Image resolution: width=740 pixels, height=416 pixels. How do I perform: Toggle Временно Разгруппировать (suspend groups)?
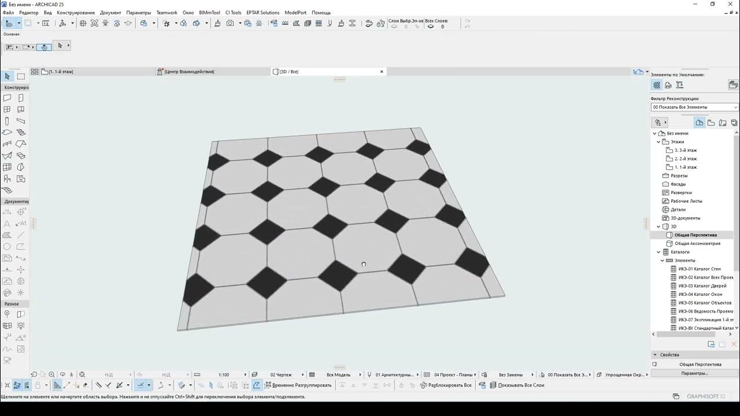[x=298, y=385]
